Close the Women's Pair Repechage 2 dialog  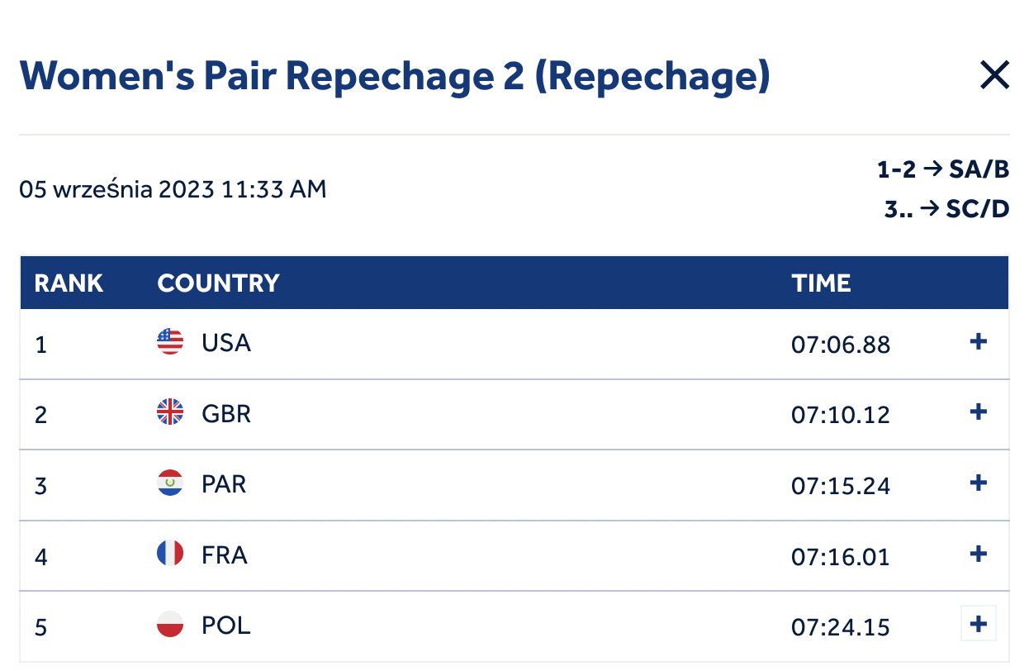994,75
